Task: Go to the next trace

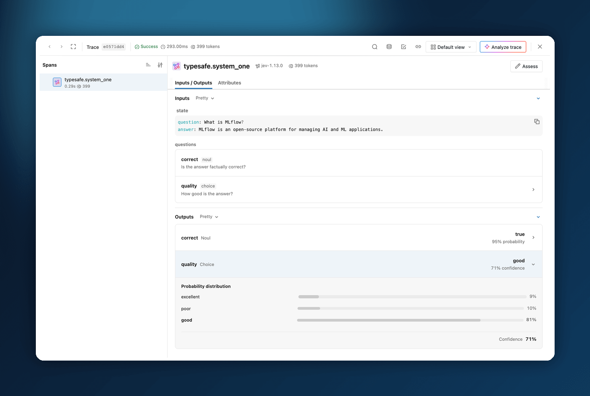Action: (62, 47)
